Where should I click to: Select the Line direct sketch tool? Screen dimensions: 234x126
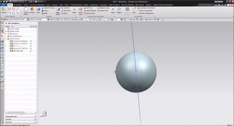[17, 9]
